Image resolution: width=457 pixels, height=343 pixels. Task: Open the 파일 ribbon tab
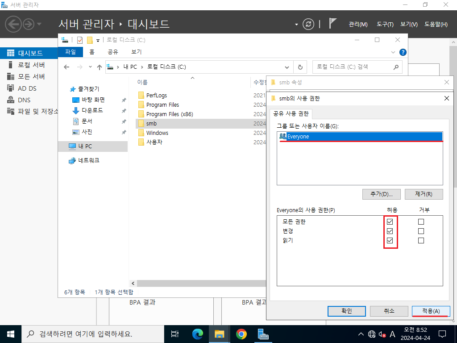(x=71, y=52)
